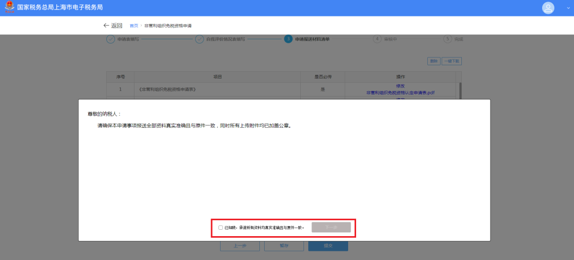574x260 pixels.
Task: Click the 自我评价情况表填写 step checkmark icon
Action: click(x=199, y=39)
